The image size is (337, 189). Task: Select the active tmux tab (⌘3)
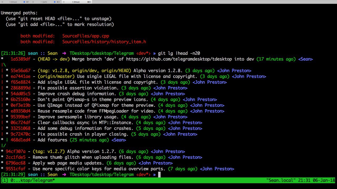pyautogui.click(x=77, y=2)
